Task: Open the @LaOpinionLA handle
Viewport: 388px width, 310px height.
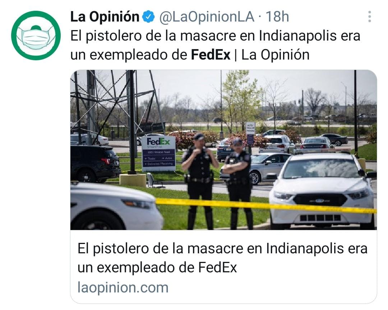Action: point(207,17)
